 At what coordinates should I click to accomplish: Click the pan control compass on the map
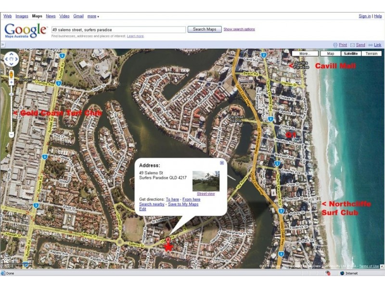[11, 59]
